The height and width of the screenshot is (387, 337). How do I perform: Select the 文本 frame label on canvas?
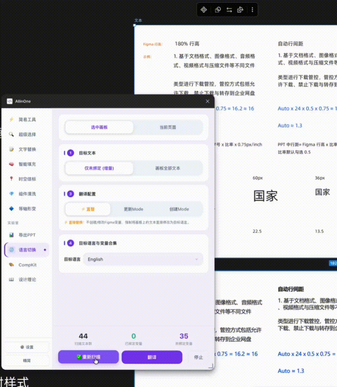click(138, 20)
